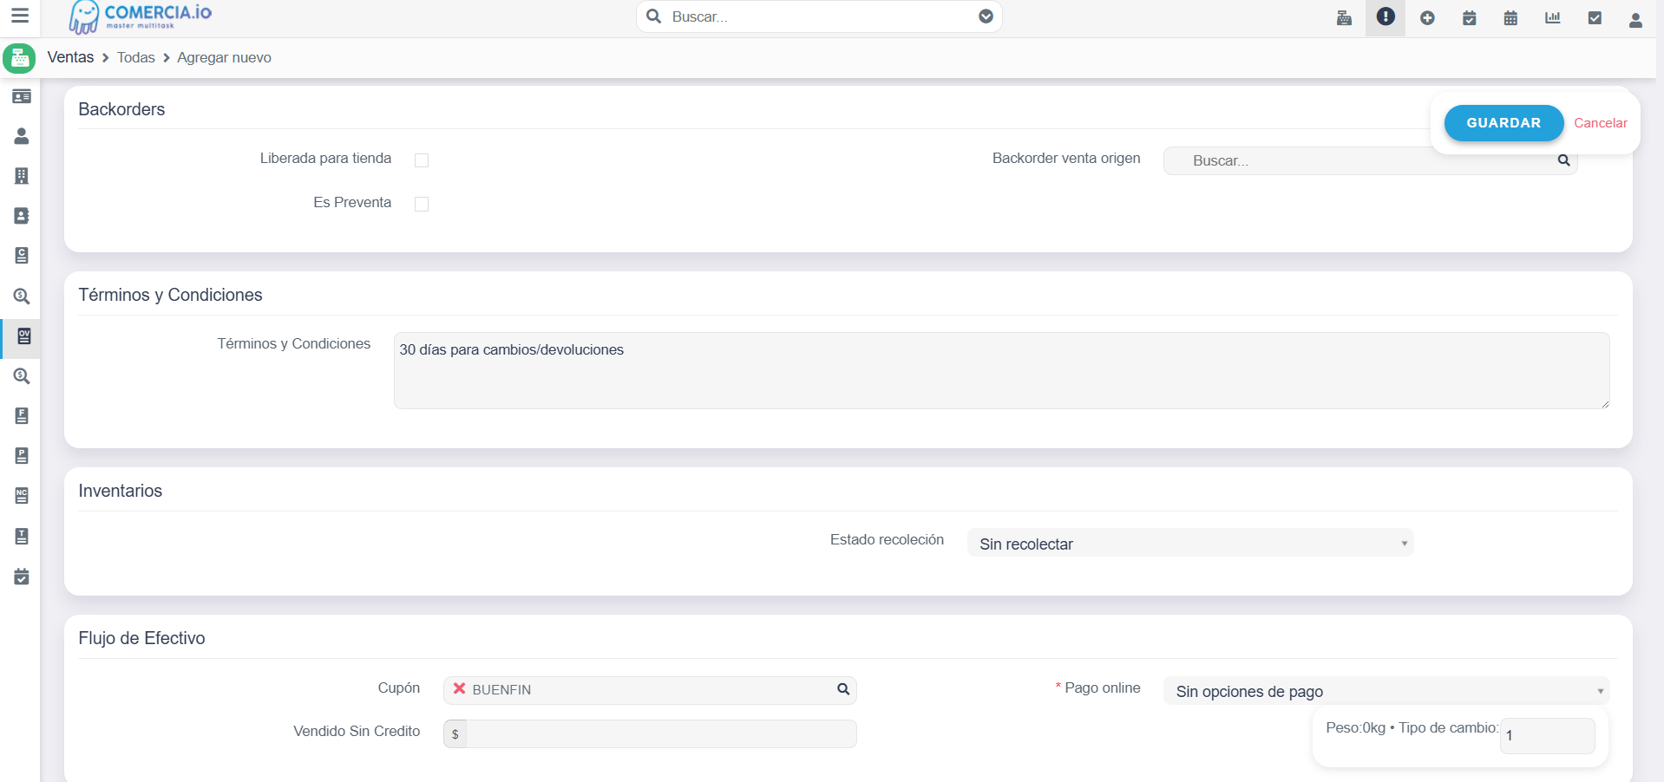Open the P document sidebar icon

[x=22, y=456]
